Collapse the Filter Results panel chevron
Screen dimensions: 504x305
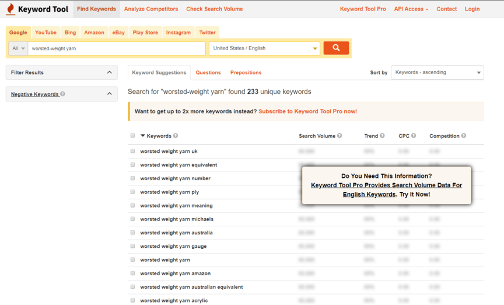[x=109, y=72]
